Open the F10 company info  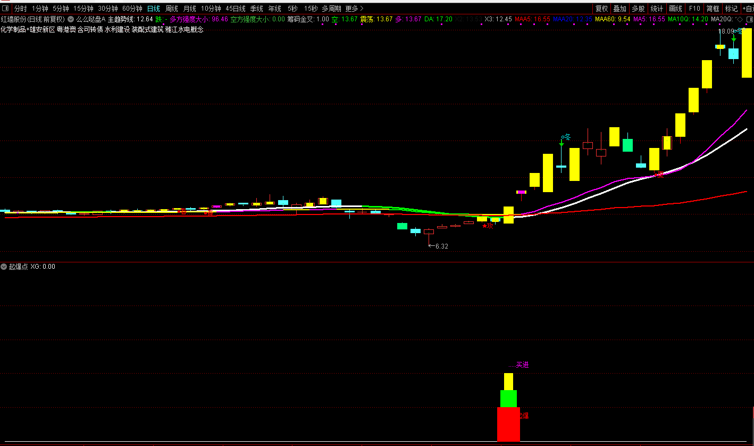[694, 9]
